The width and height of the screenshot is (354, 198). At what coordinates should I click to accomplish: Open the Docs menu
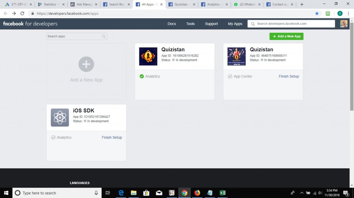pos(171,24)
